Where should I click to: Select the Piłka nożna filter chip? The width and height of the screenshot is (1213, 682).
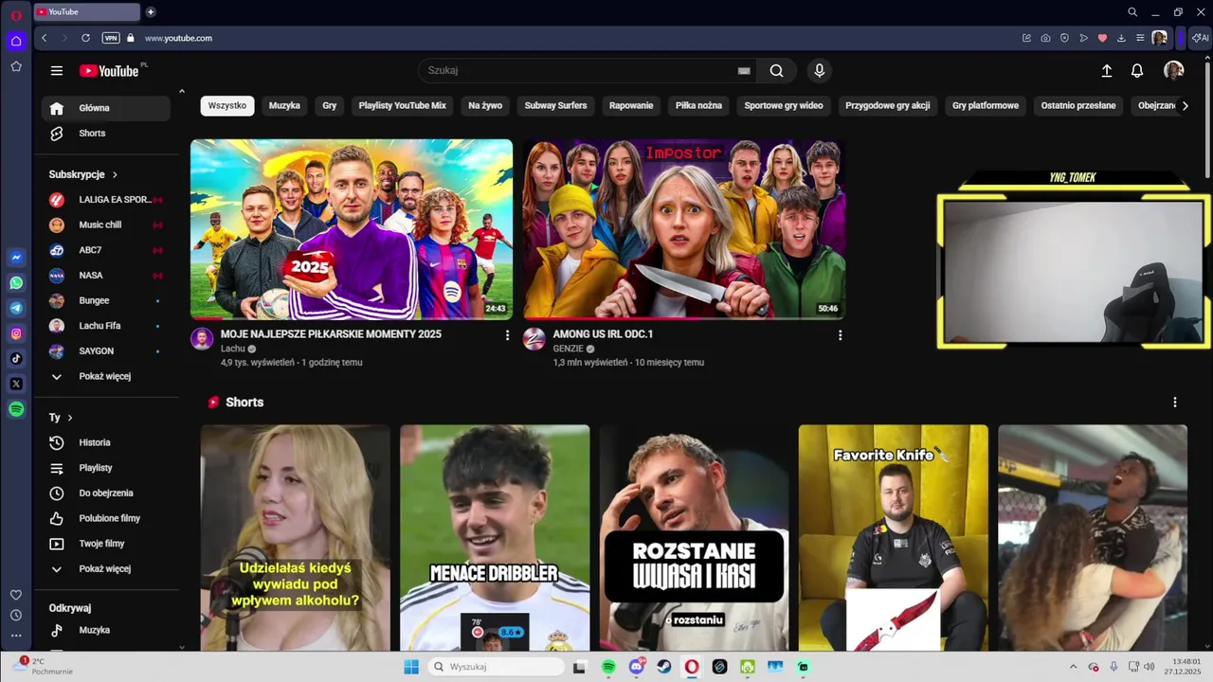tap(698, 106)
